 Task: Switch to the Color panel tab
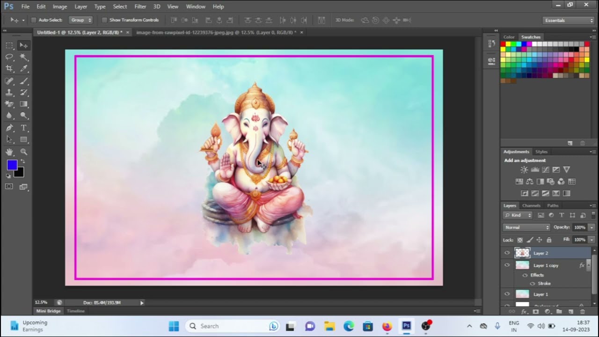[509, 37]
